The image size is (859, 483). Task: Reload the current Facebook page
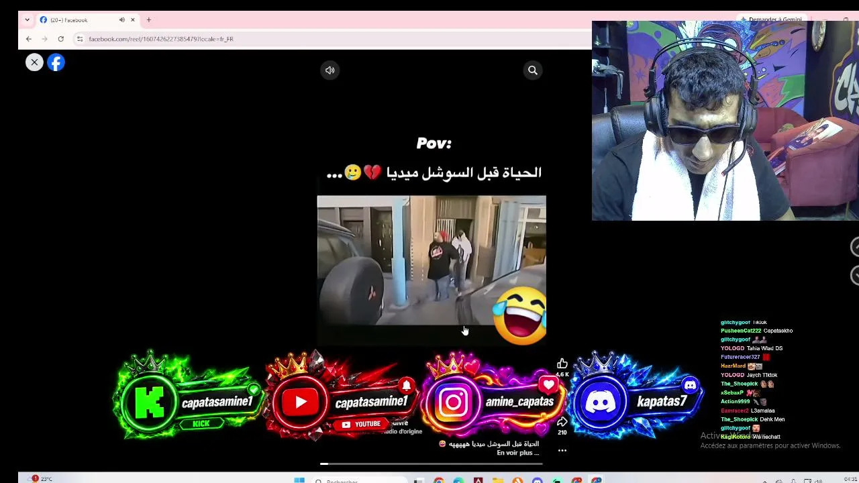[x=60, y=39]
